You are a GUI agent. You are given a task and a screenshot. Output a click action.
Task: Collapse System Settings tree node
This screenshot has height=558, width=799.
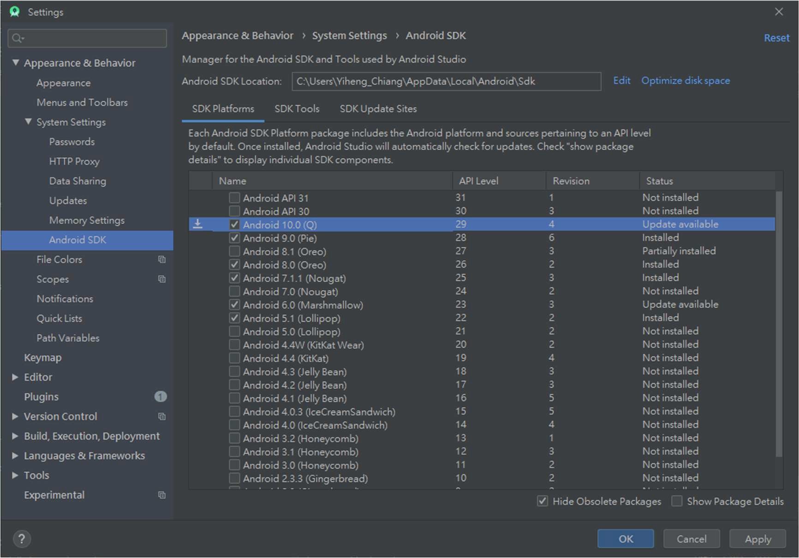tap(29, 122)
